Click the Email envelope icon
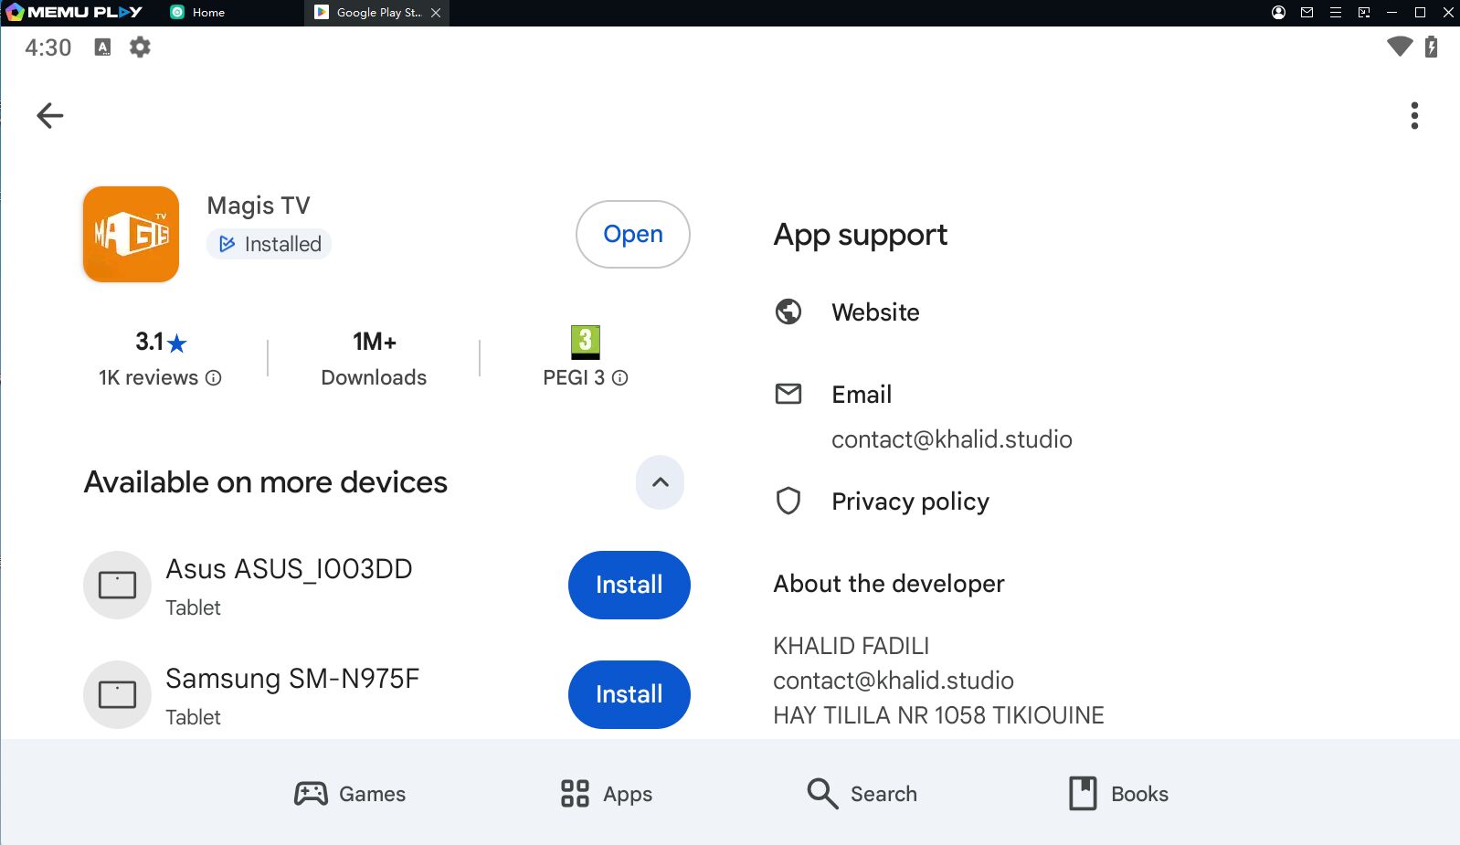Image resolution: width=1460 pixels, height=845 pixels. click(x=788, y=394)
